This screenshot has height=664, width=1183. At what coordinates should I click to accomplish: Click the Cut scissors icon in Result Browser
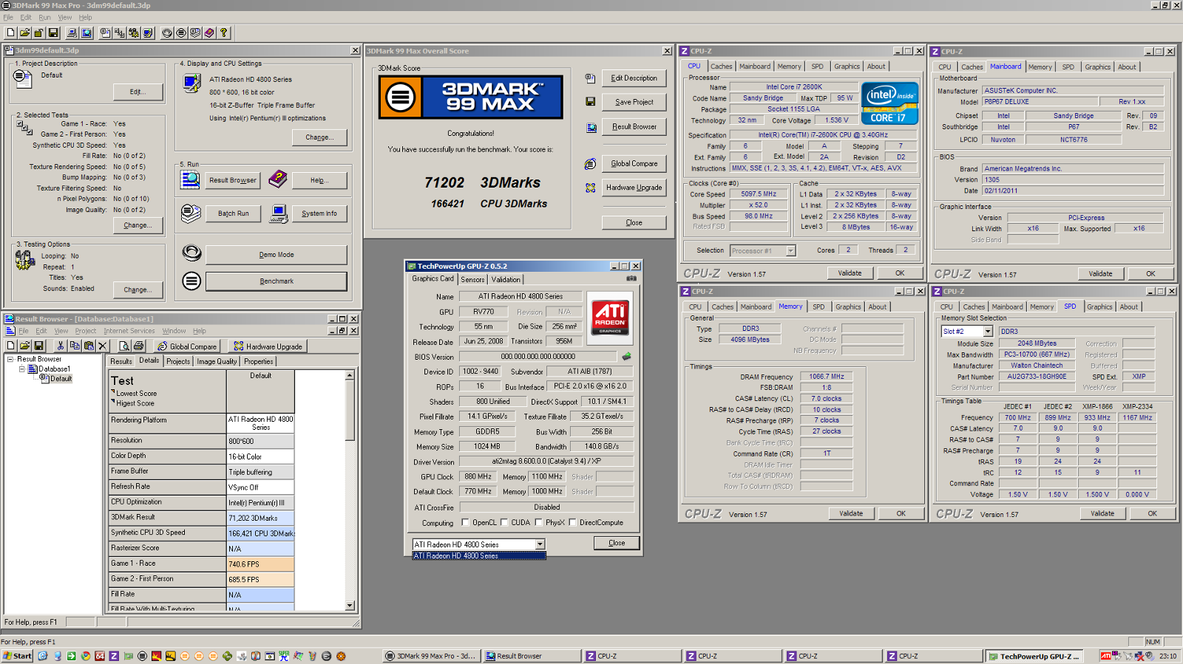tap(61, 346)
